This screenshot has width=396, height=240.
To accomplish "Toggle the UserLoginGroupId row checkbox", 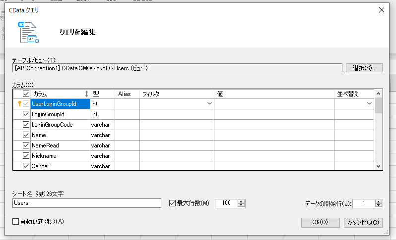I will point(26,104).
